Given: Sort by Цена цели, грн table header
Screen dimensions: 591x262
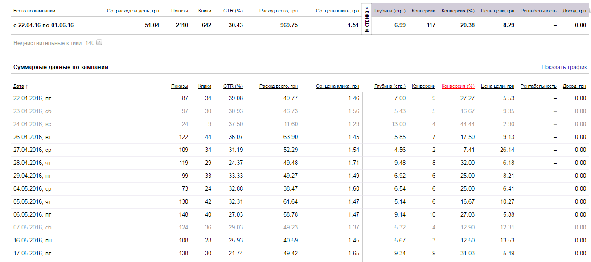Looking at the screenshot, I should click(x=497, y=86).
